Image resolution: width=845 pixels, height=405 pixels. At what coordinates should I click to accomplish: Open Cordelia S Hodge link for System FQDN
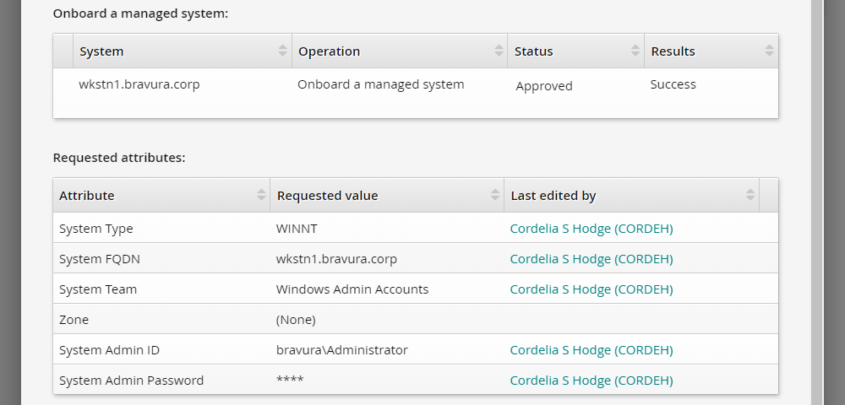[x=591, y=259]
